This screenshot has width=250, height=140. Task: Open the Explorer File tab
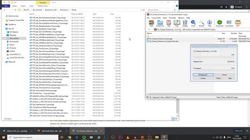coord(6,6)
